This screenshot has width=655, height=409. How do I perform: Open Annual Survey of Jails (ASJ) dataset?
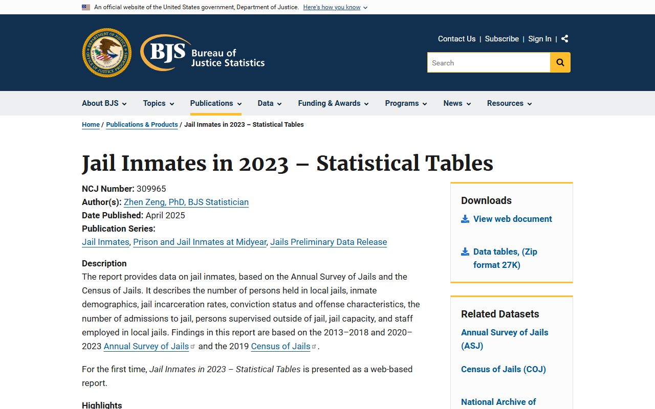[x=505, y=339]
